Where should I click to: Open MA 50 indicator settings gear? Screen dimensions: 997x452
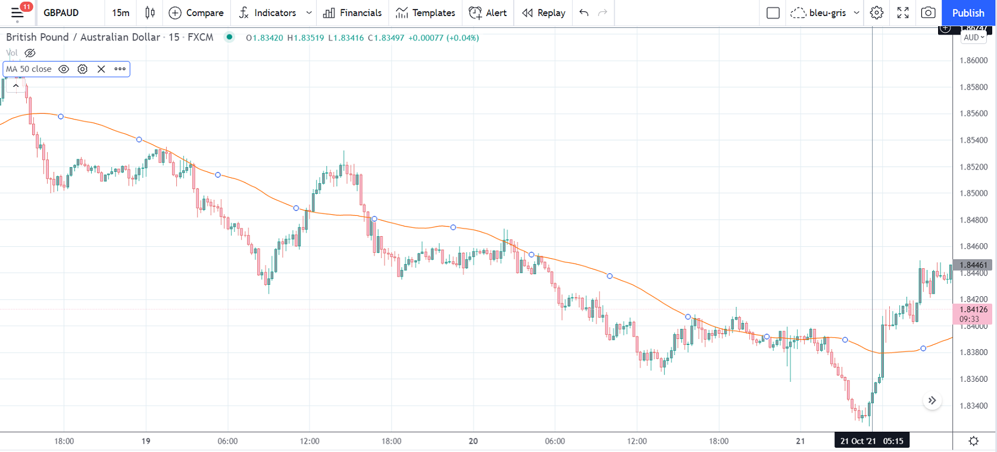coord(83,69)
